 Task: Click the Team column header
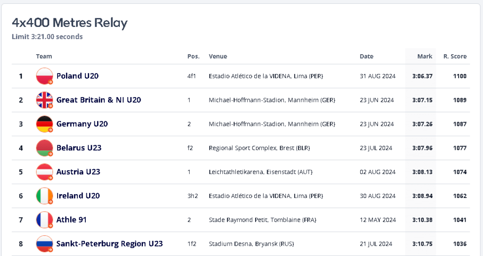pos(44,57)
